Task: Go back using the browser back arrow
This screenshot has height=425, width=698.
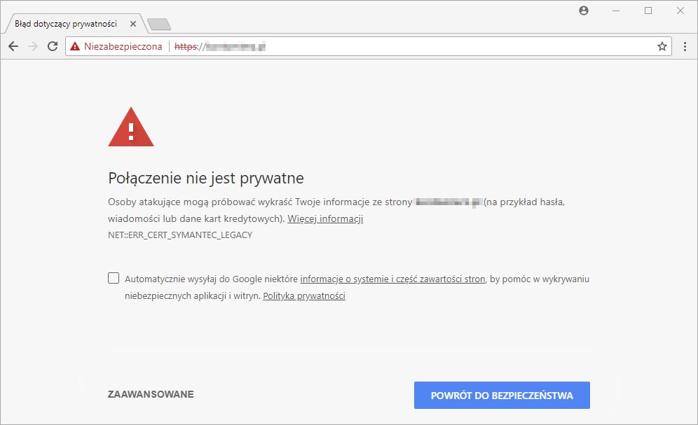Action: [x=13, y=46]
